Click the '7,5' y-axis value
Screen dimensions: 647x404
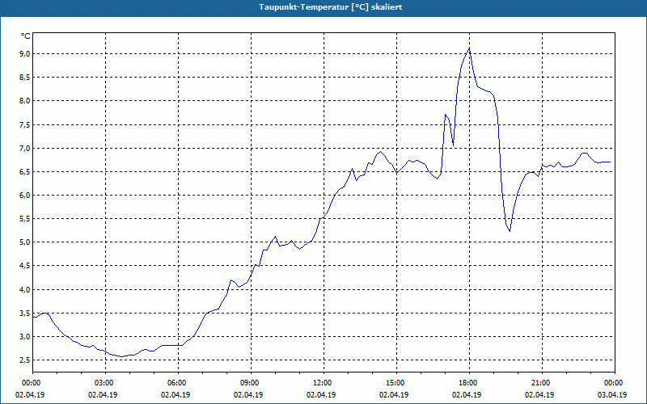[x=24, y=125]
